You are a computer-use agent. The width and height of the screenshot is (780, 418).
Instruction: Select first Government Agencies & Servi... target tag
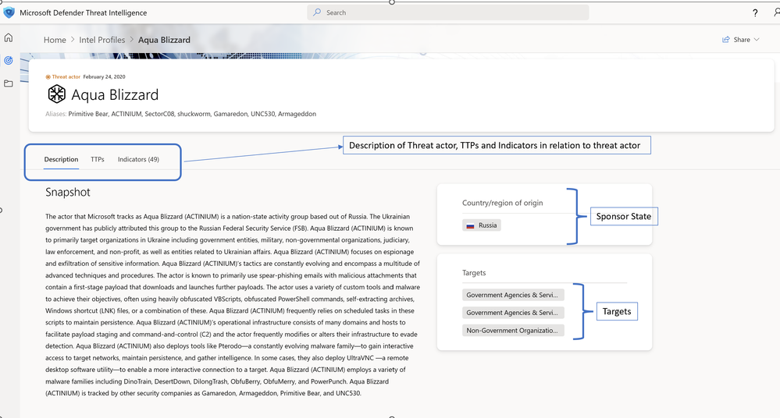pyautogui.click(x=513, y=295)
